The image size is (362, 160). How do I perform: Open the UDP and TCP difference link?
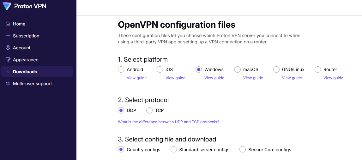(x=168, y=122)
